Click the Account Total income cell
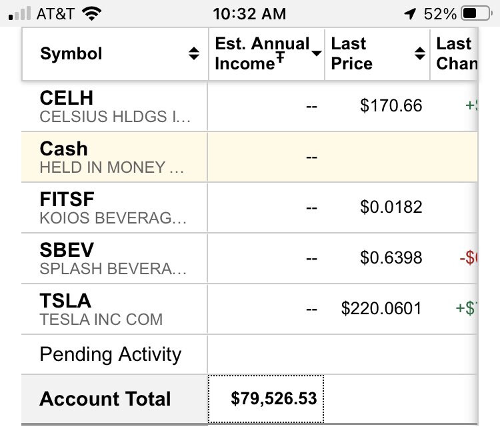This screenshot has height=439, width=500. pyautogui.click(x=266, y=399)
